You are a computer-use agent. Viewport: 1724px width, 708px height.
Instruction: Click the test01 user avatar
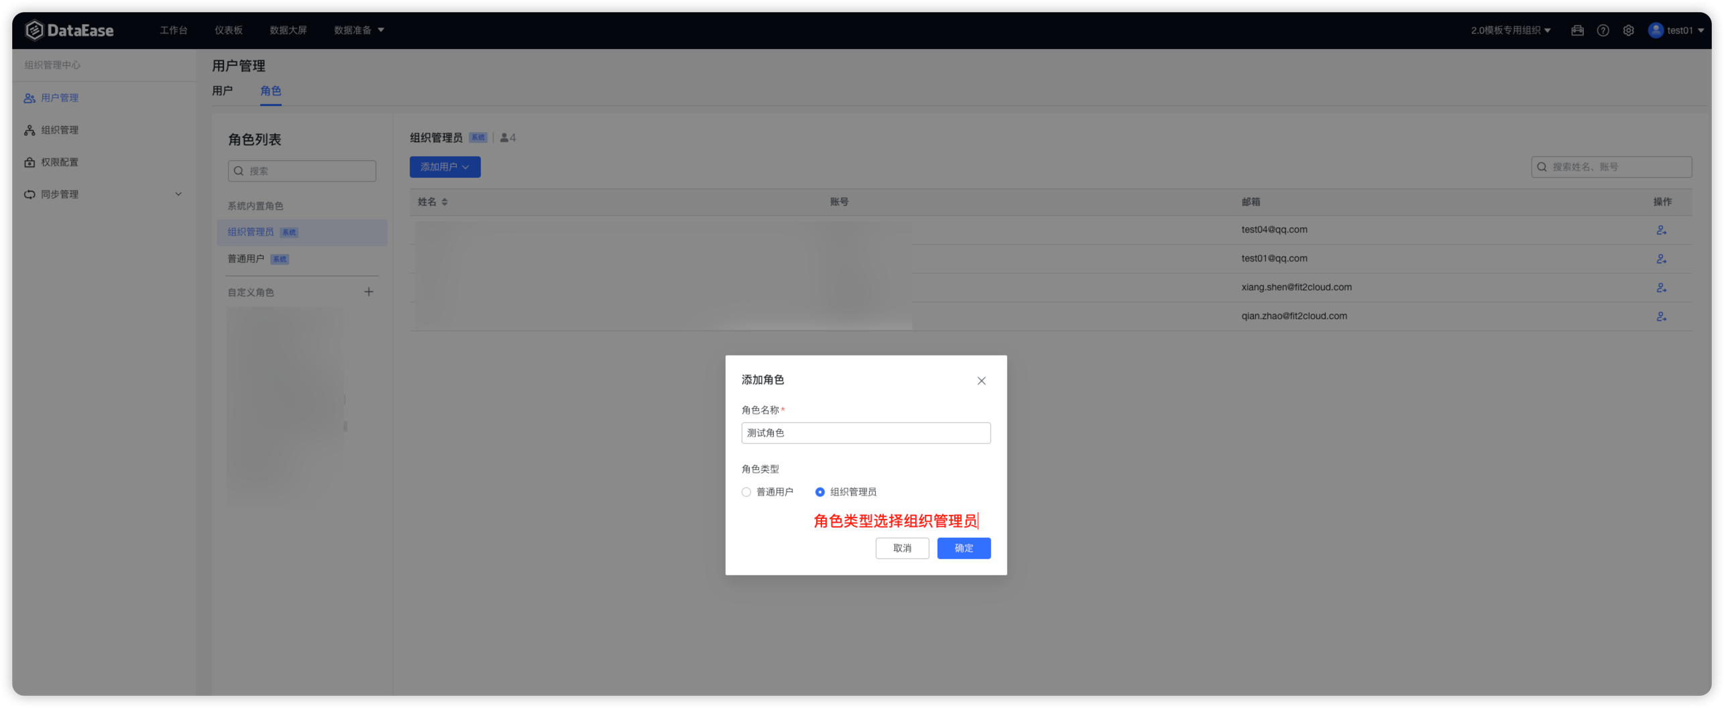point(1655,30)
